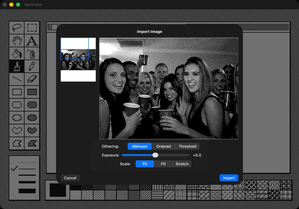
Task: Select the filled Oval tool
Action: click(x=32, y=117)
